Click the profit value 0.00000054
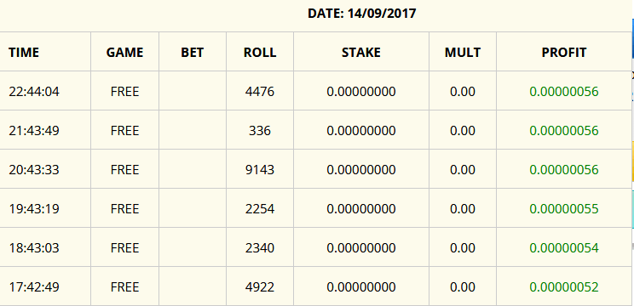The width and height of the screenshot is (634, 306). point(563,248)
